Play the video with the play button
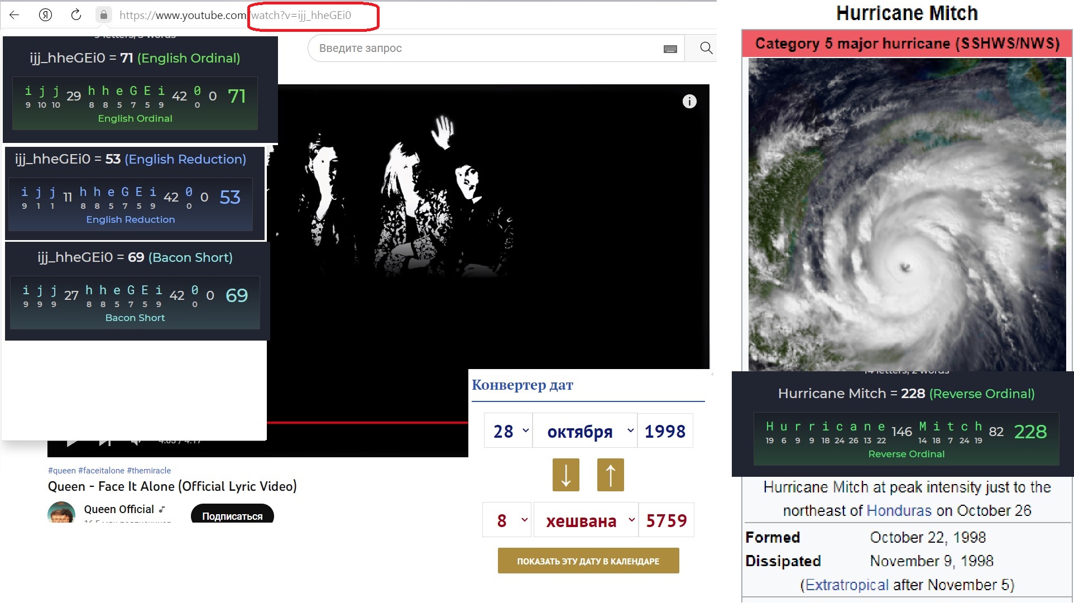Screen dimensions: 1074x603 pyautogui.click(x=72, y=443)
